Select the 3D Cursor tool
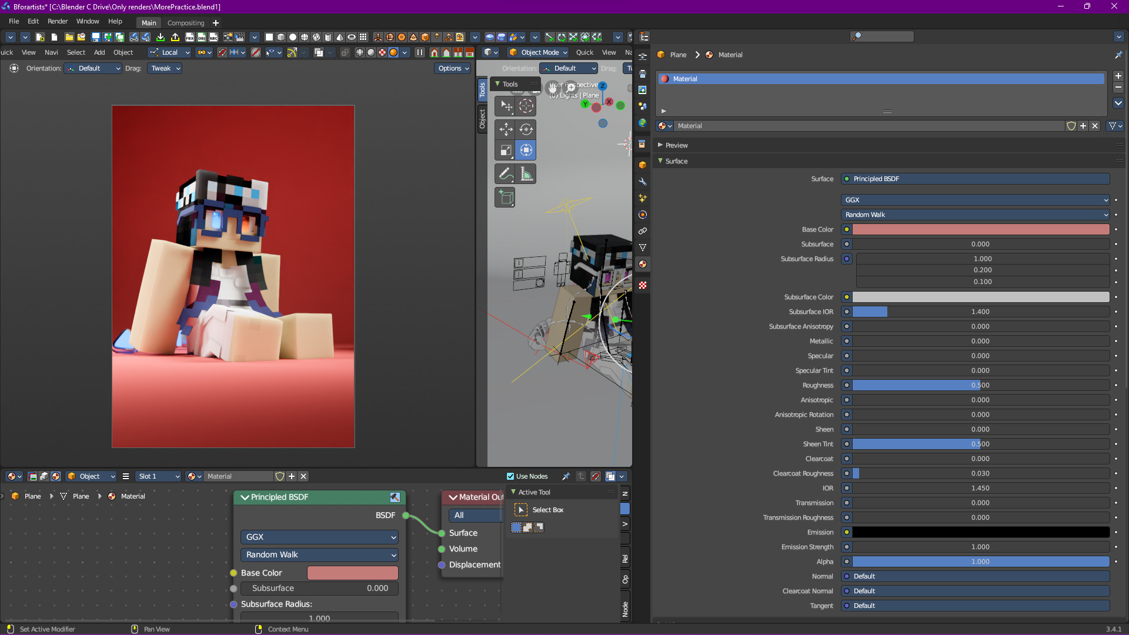Image resolution: width=1129 pixels, height=635 pixels. tap(526, 106)
